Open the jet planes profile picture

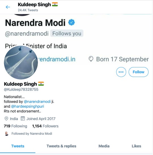click(x=21, y=63)
